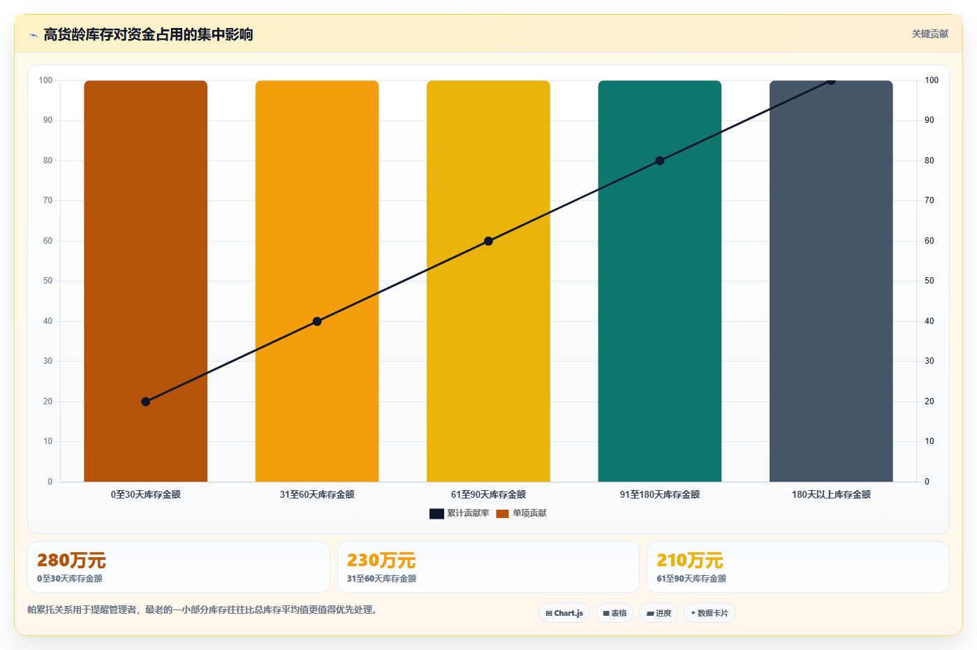Click the 230万元 data card
The width and height of the screenshot is (977, 650).
[x=488, y=567]
